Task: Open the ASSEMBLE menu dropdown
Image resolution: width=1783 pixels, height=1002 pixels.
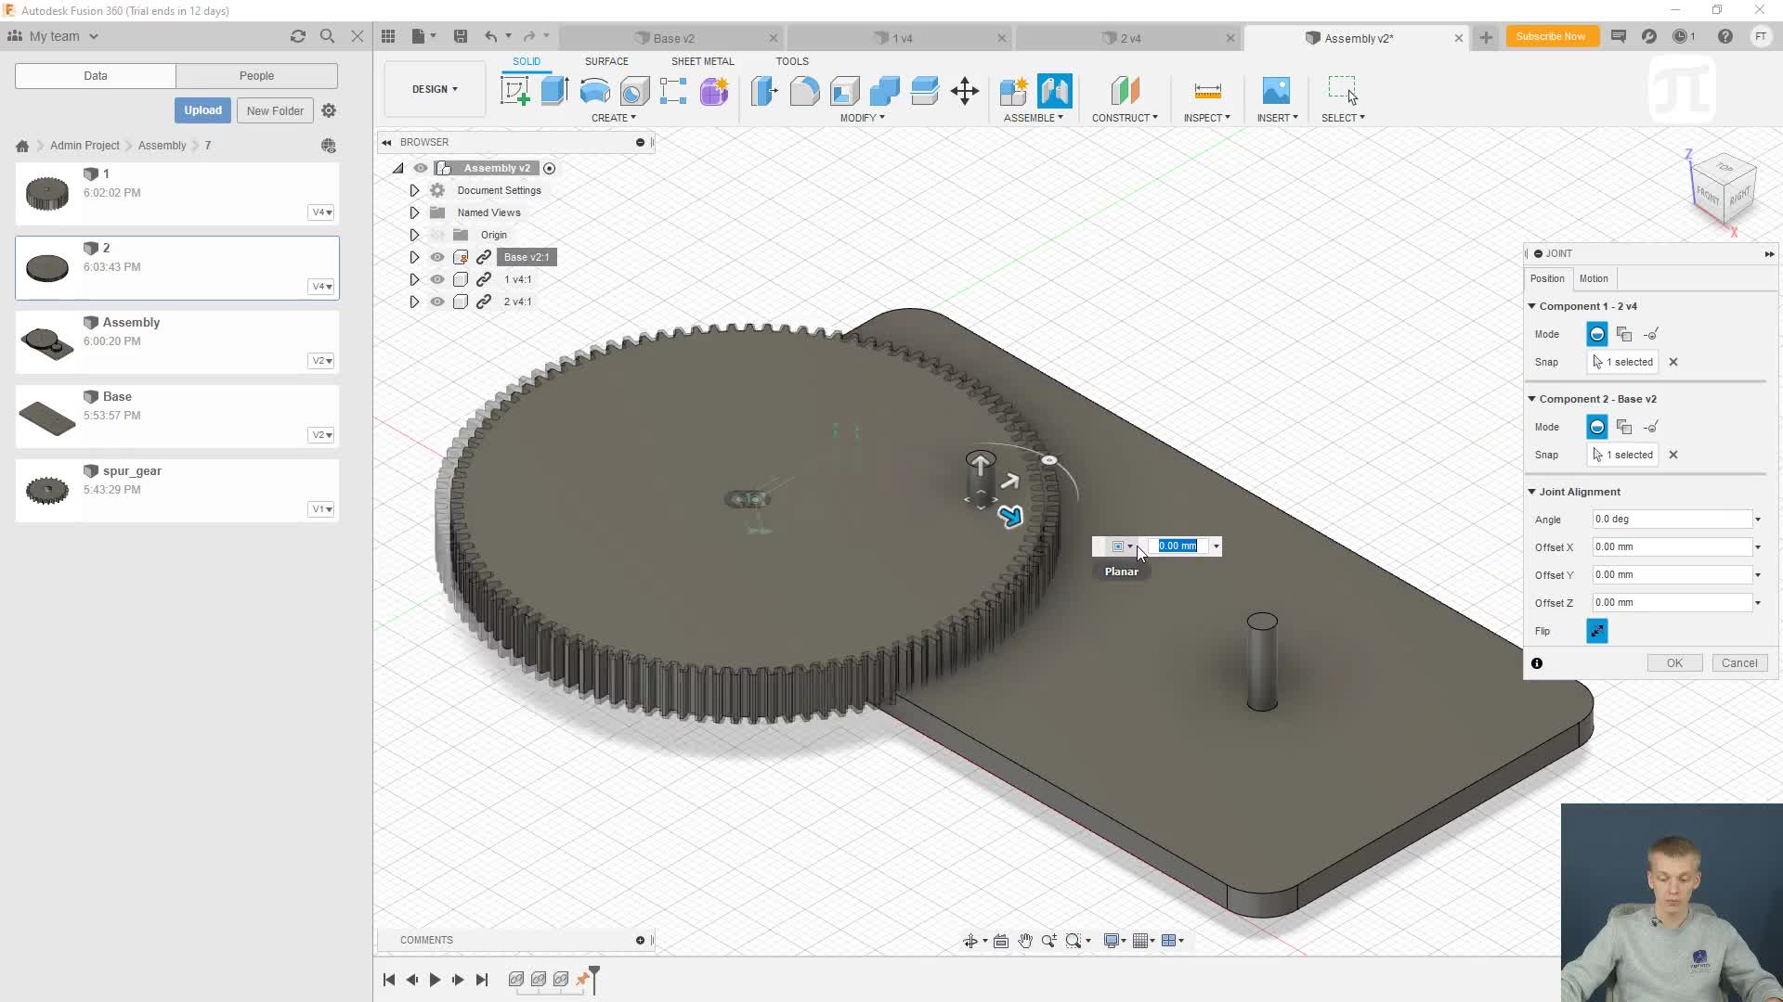Action: pyautogui.click(x=1033, y=118)
